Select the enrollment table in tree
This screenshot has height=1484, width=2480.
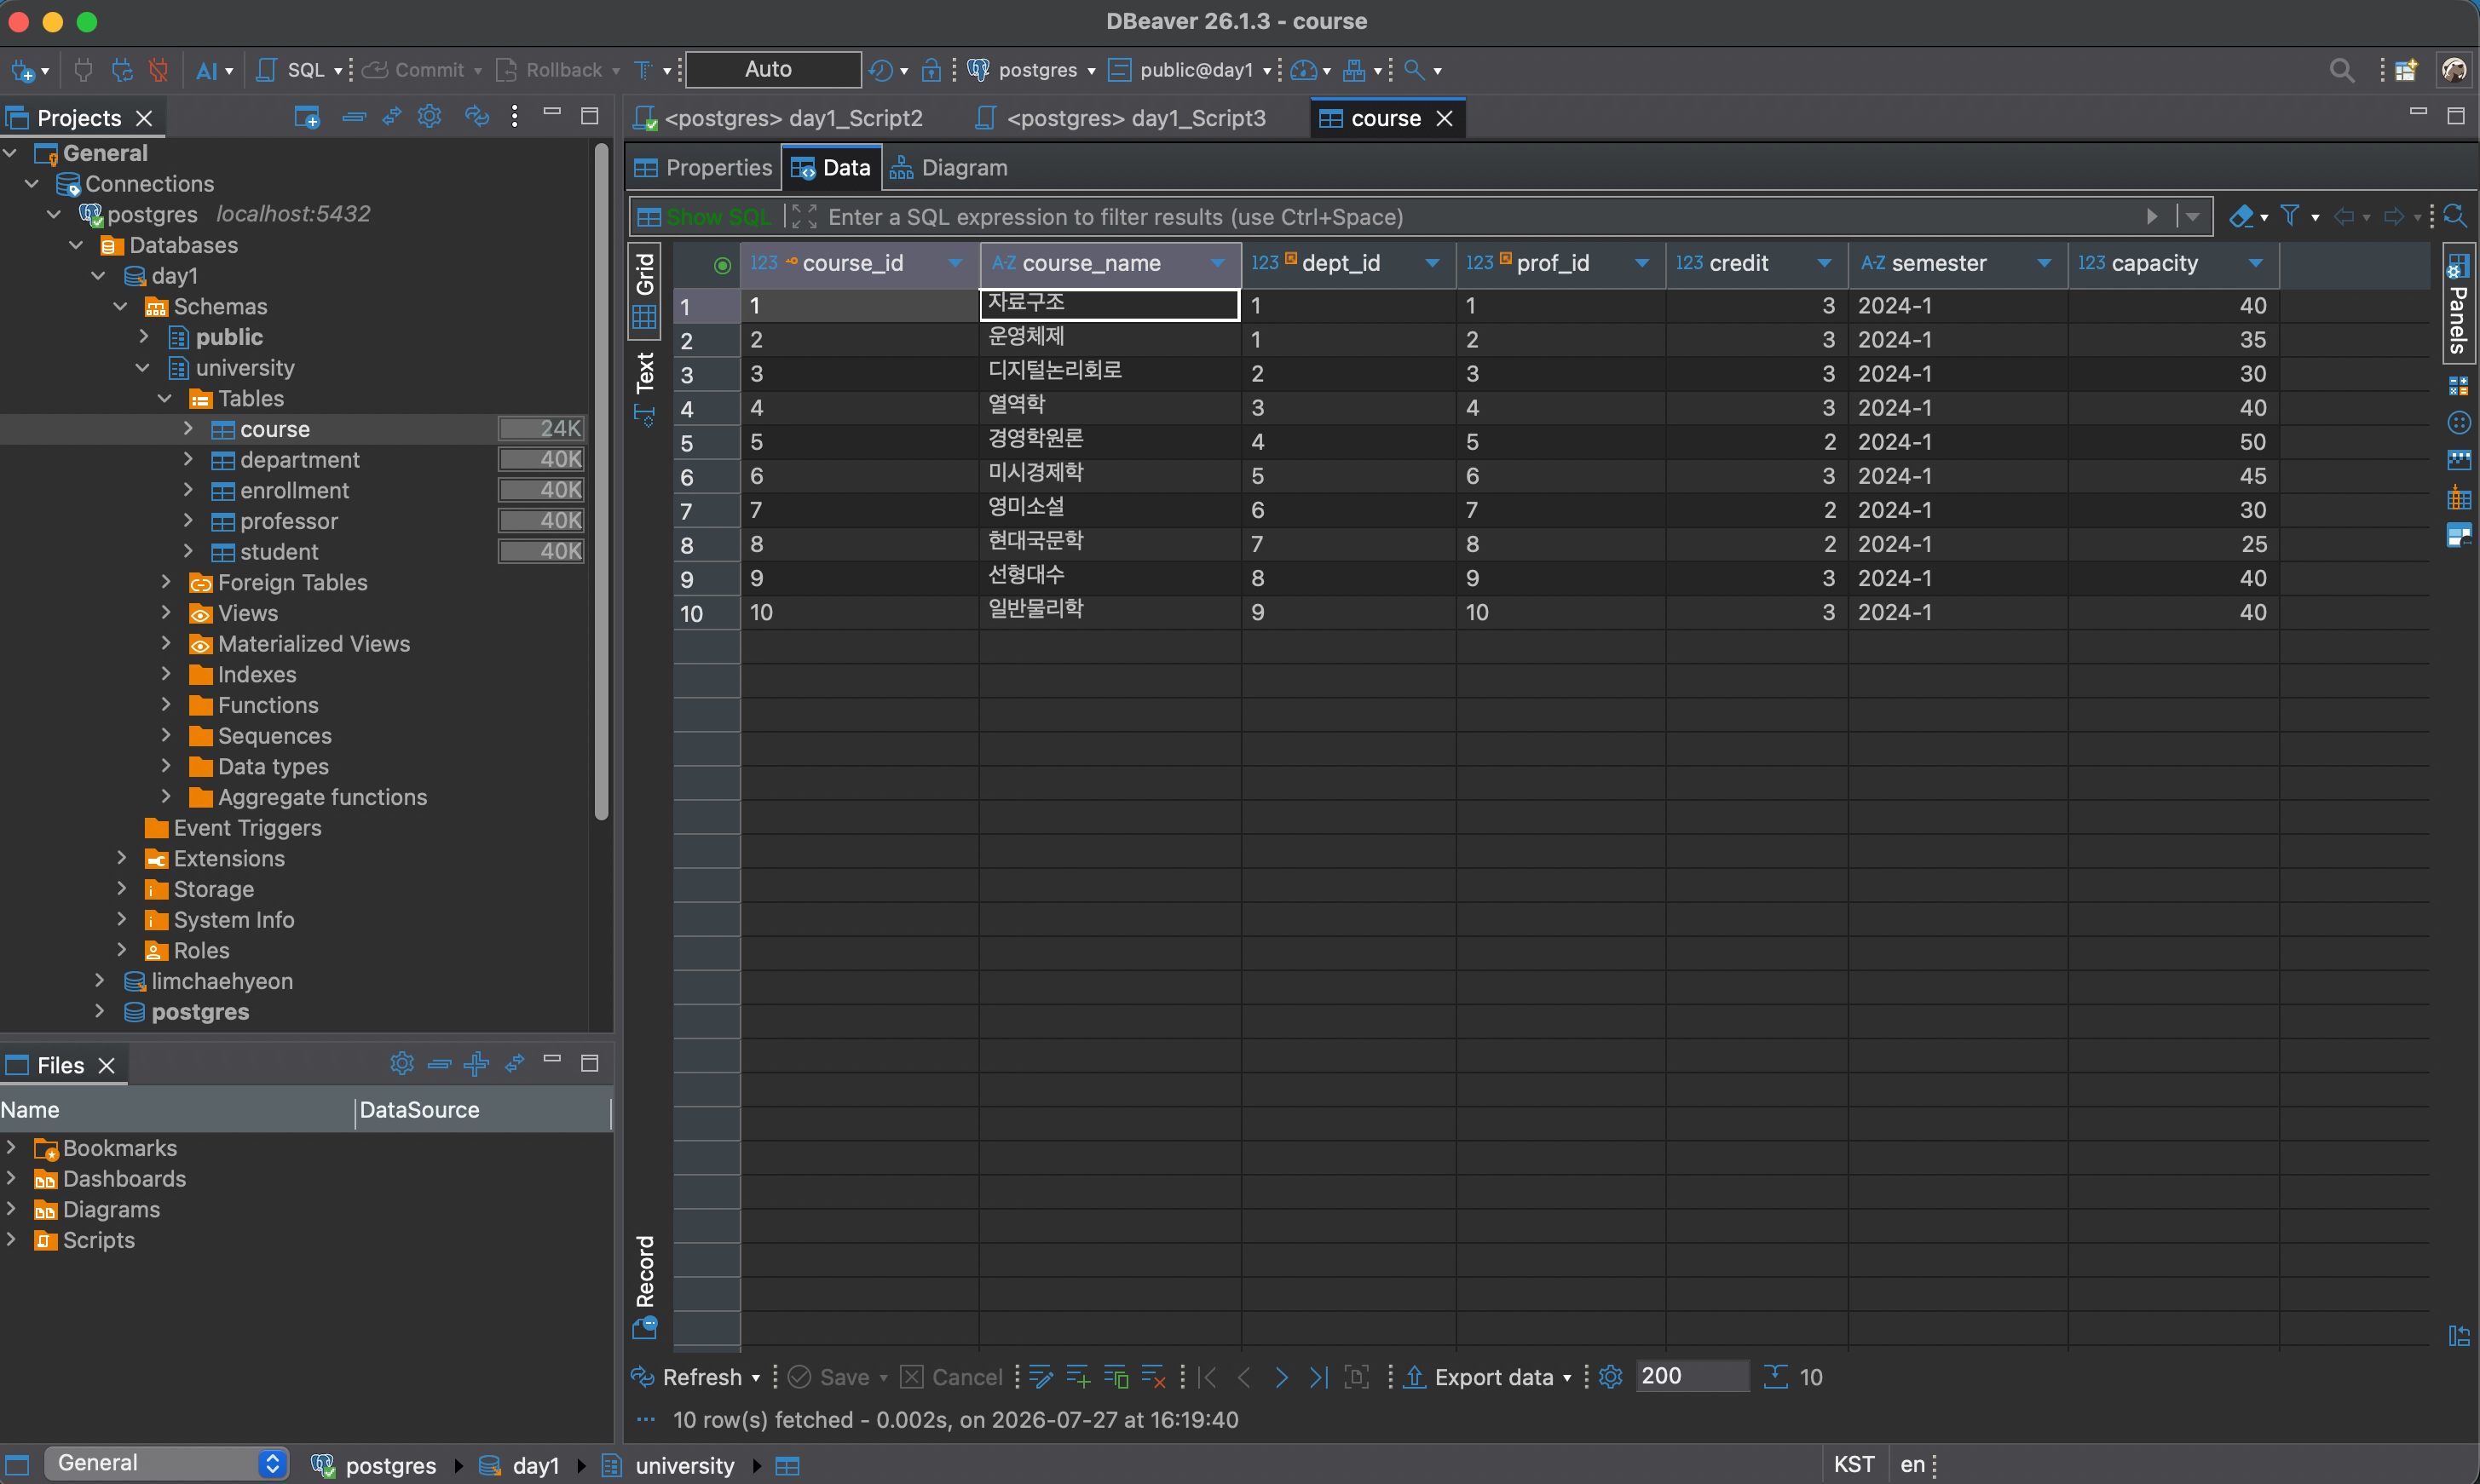(x=294, y=491)
